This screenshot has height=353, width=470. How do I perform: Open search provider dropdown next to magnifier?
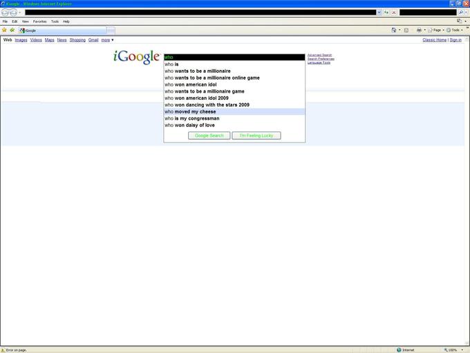pos(467,12)
